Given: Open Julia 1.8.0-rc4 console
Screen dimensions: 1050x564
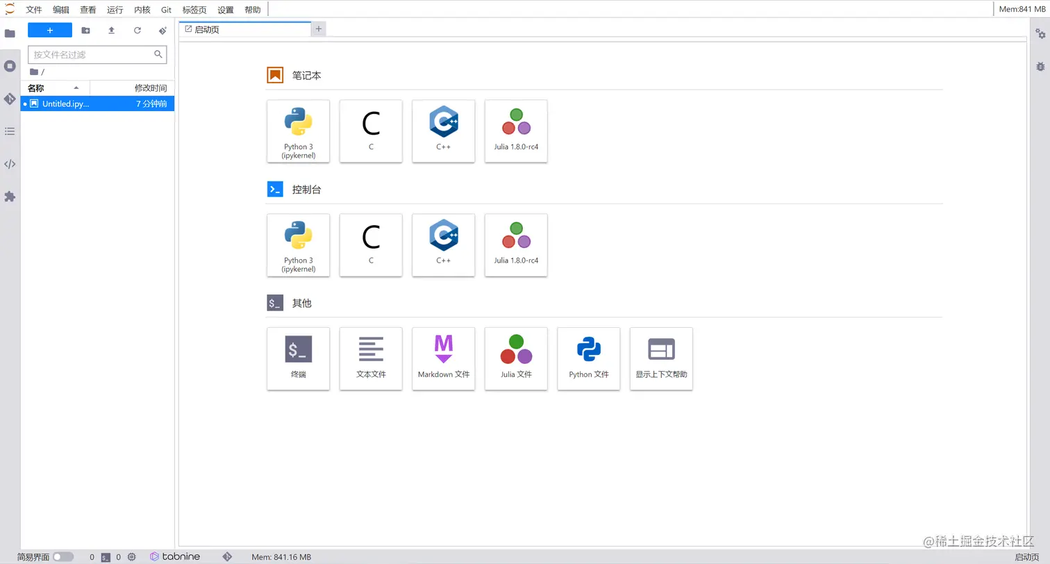Looking at the screenshot, I should tap(516, 245).
